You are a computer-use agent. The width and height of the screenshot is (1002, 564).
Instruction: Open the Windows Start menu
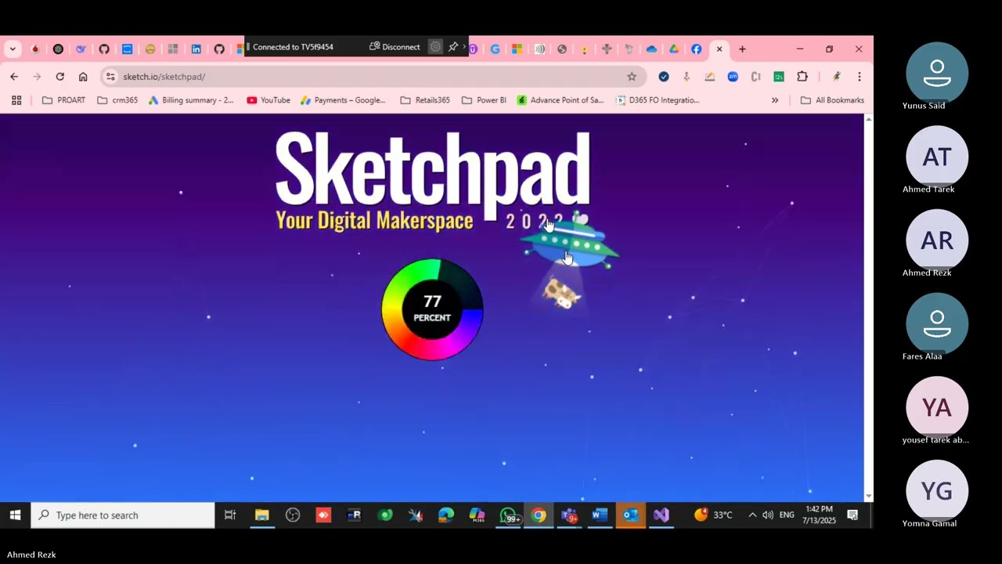pos(15,515)
